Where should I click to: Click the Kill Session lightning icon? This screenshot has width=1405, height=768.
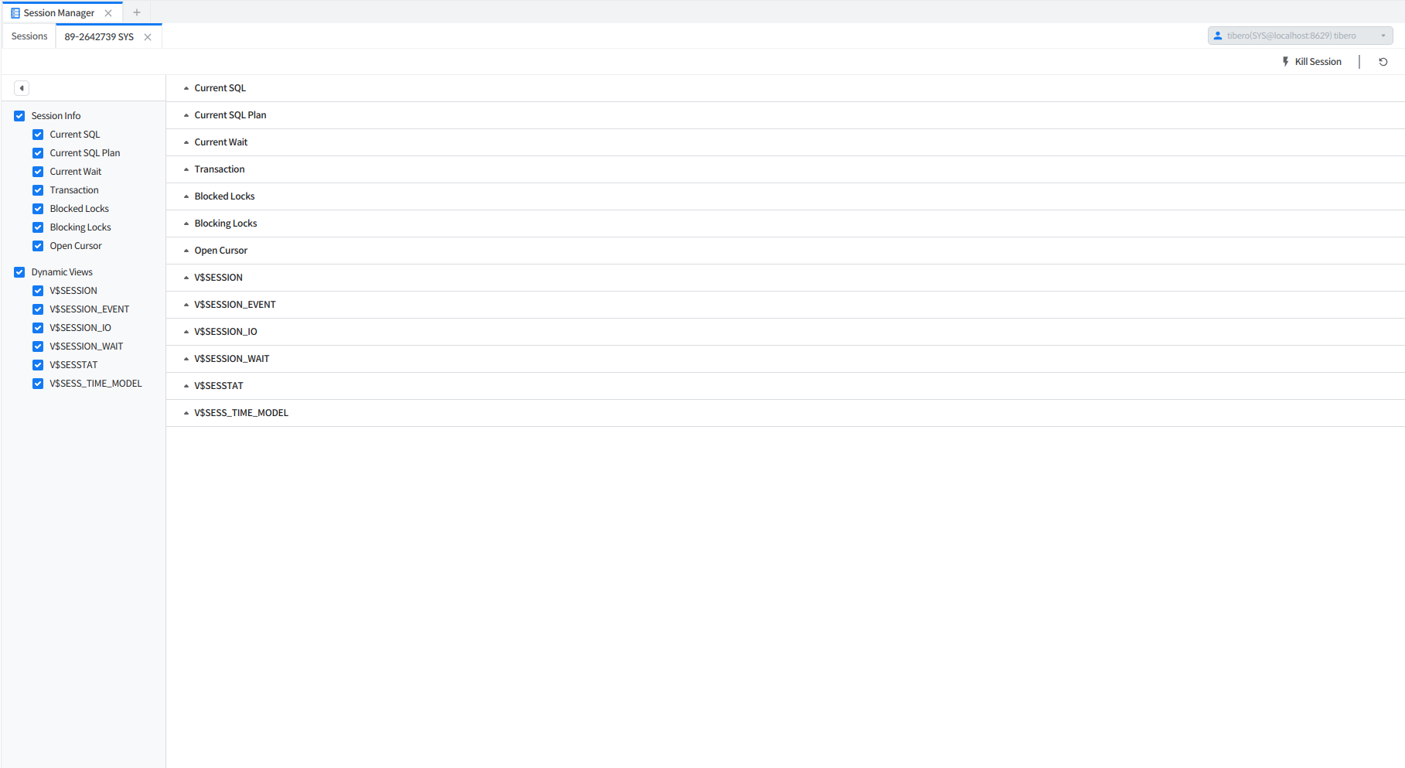[x=1285, y=62]
